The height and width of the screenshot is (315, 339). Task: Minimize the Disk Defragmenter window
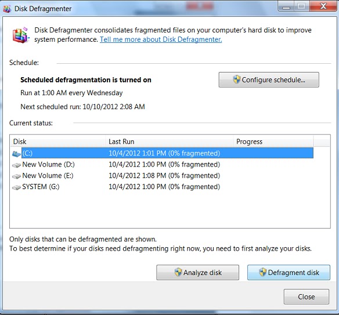[x=286, y=6]
